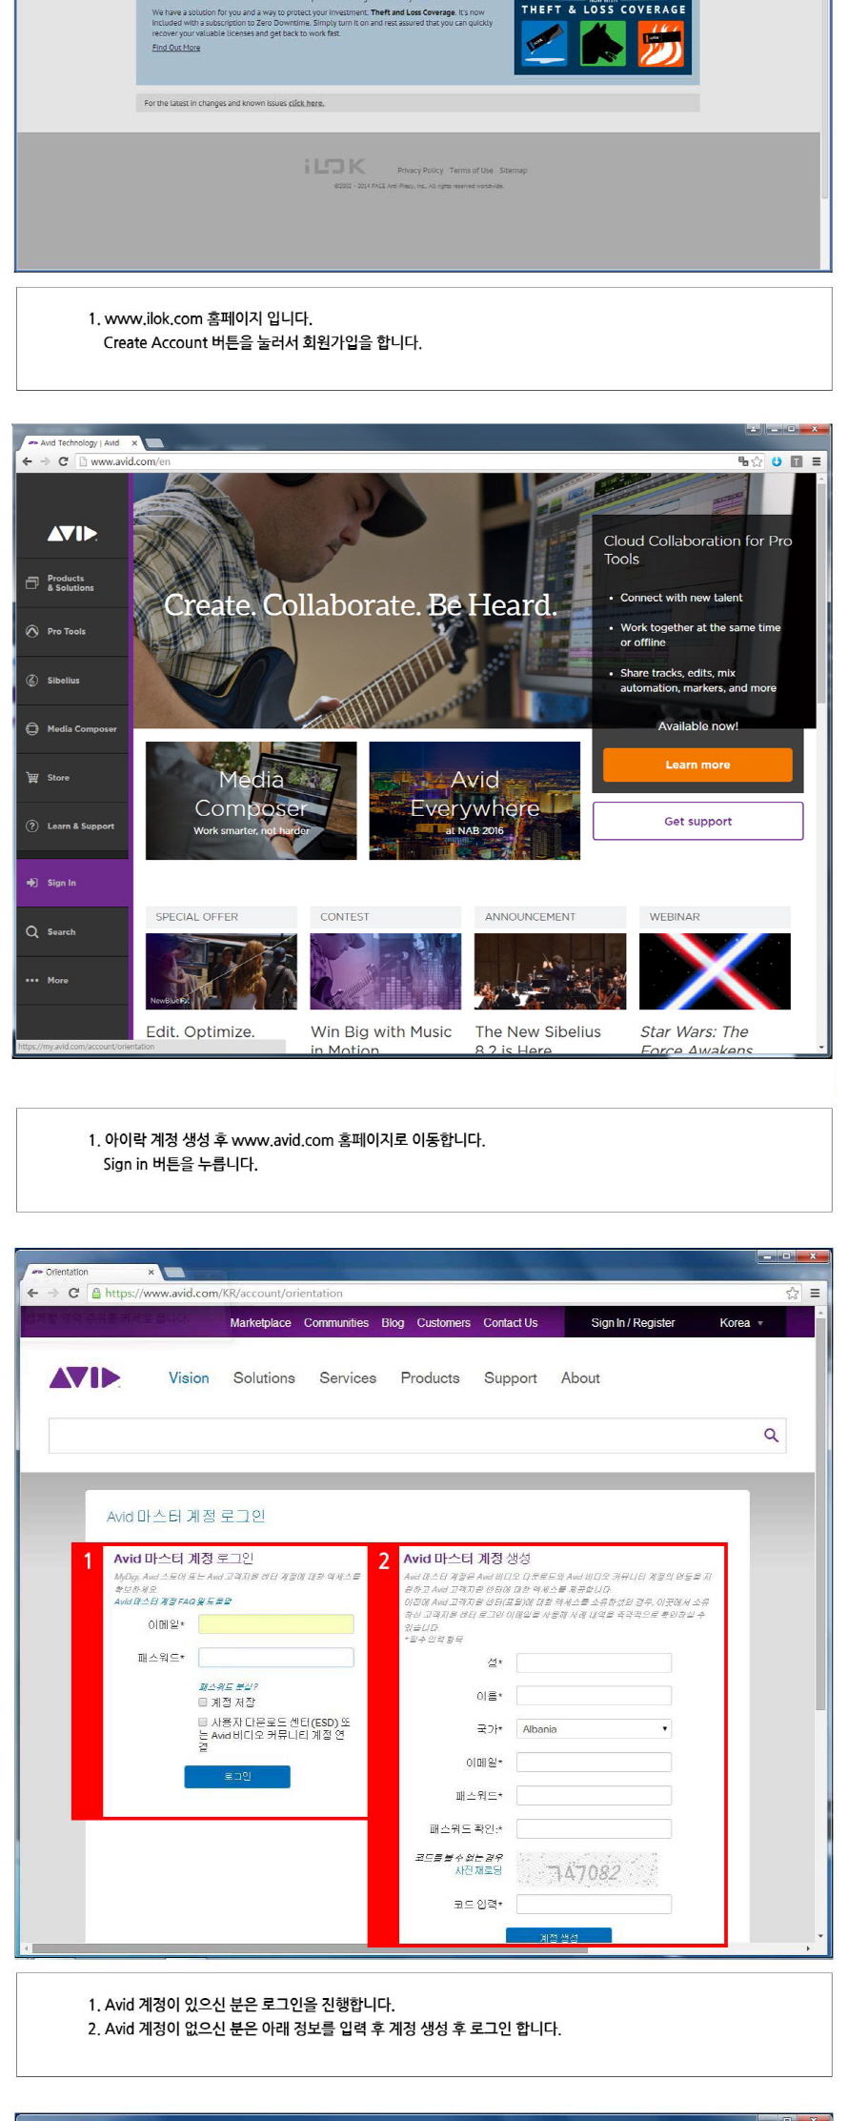Open the Solutions menu
This screenshot has height=2121, width=848.
coord(264,1377)
